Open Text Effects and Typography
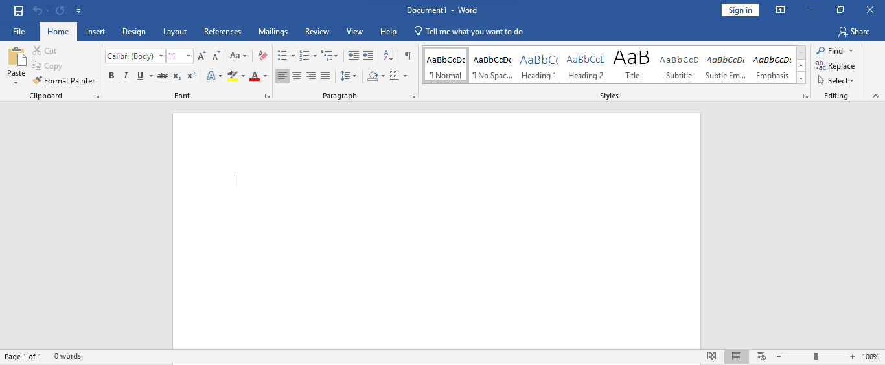This screenshot has height=365, width=885. point(211,76)
